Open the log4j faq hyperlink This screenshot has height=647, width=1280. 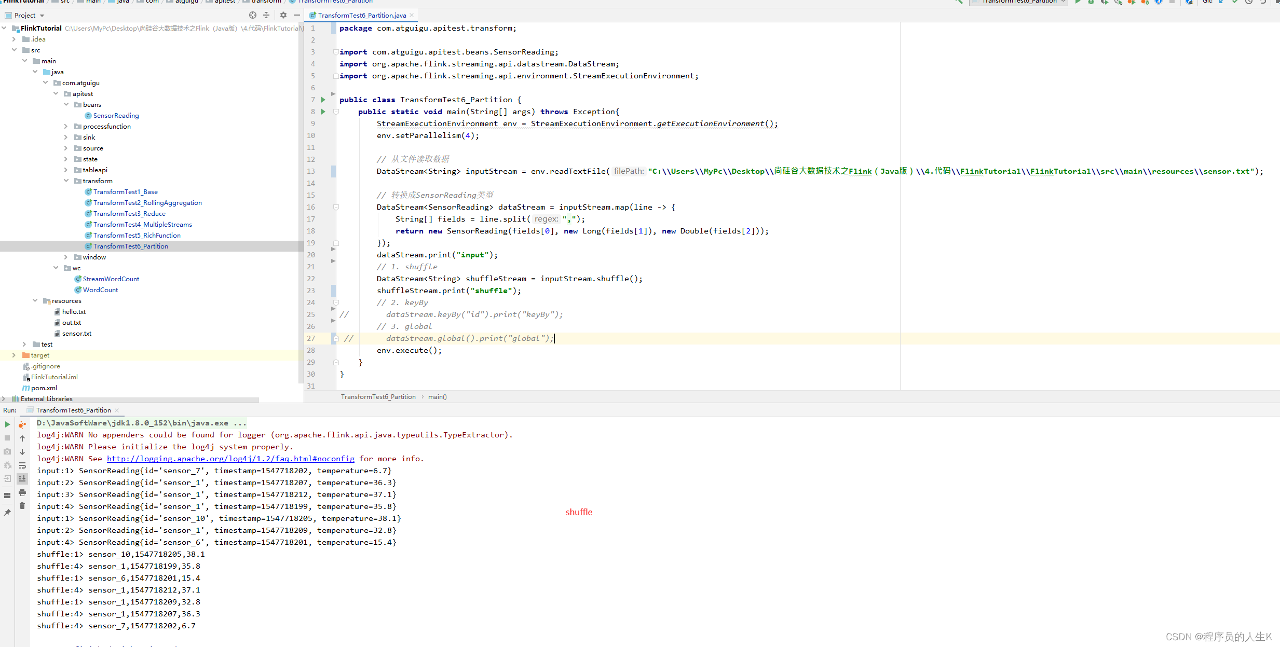coord(230,459)
